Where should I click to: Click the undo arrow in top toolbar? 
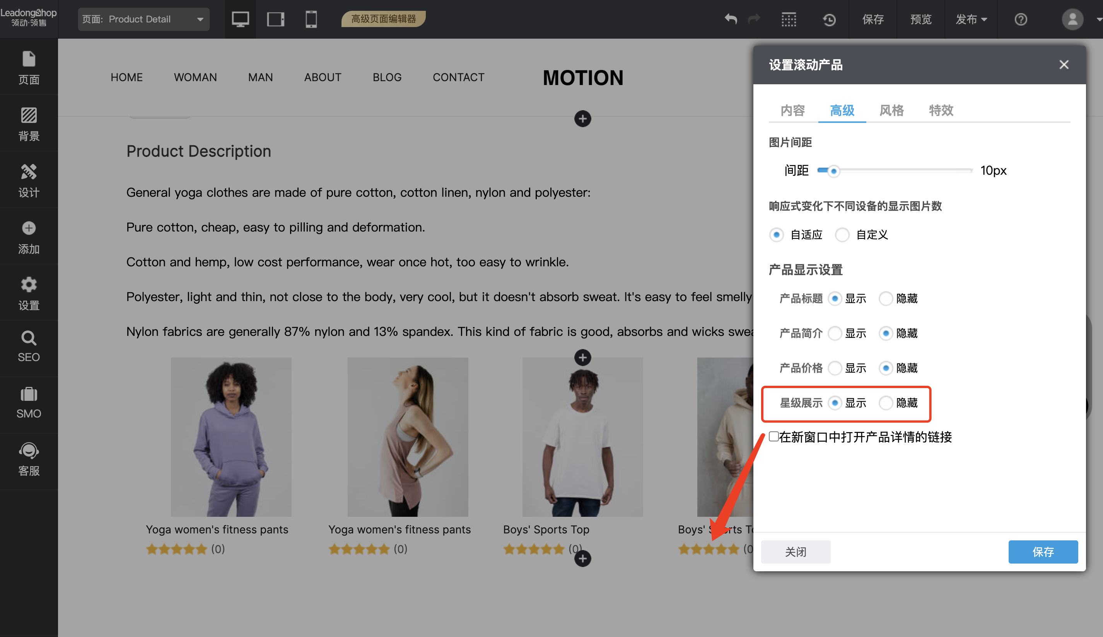click(x=731, y=19)
